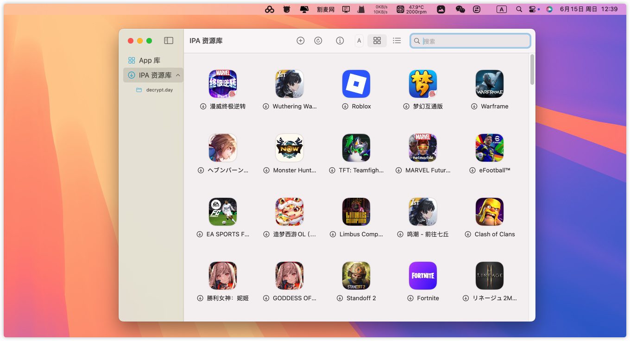Click the 'A' text toolbar button
Screen dimensions: 630x341
click(359, 41)
